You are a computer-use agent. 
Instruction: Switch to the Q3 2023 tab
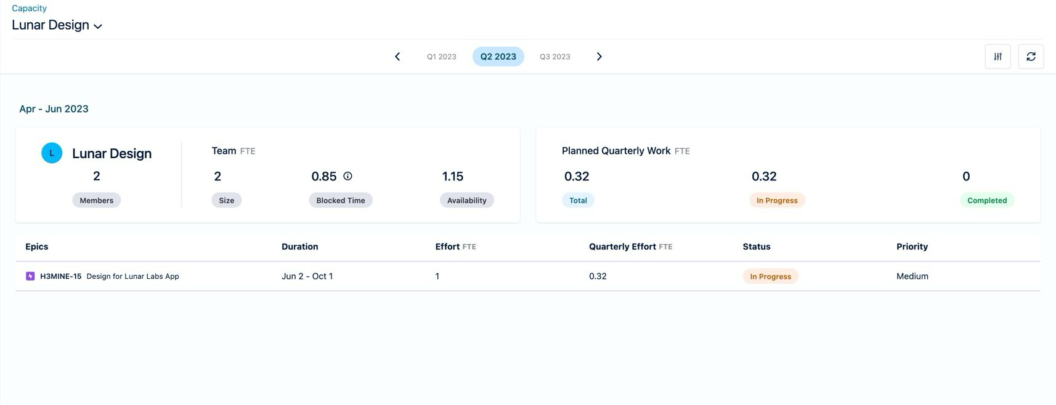[555, 57]
